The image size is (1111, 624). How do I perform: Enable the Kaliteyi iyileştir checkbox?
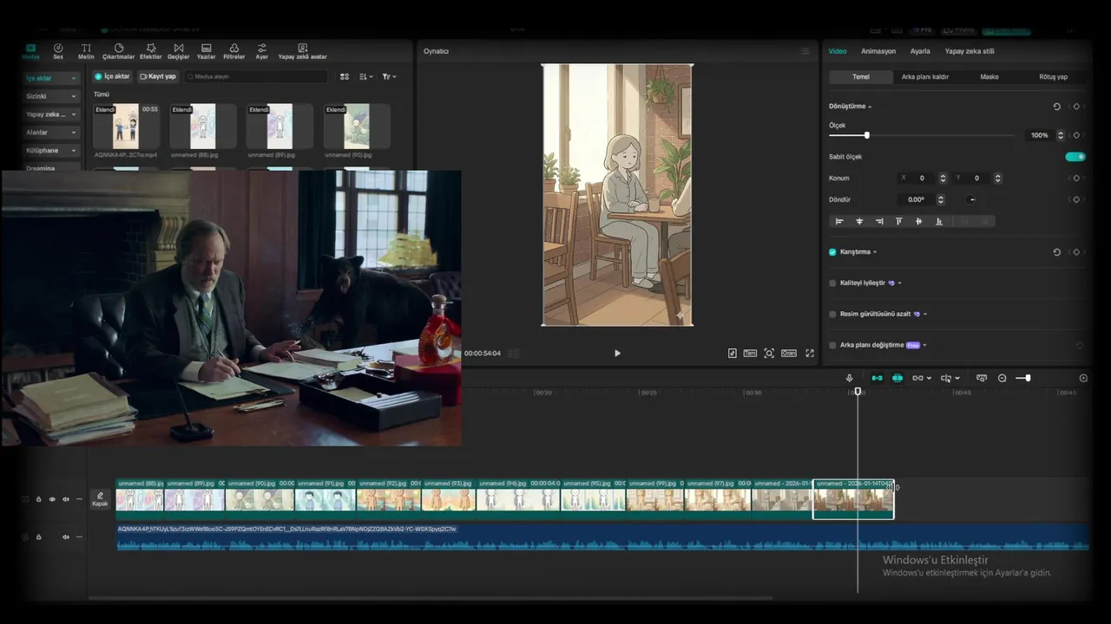click(x=832, y=283)
